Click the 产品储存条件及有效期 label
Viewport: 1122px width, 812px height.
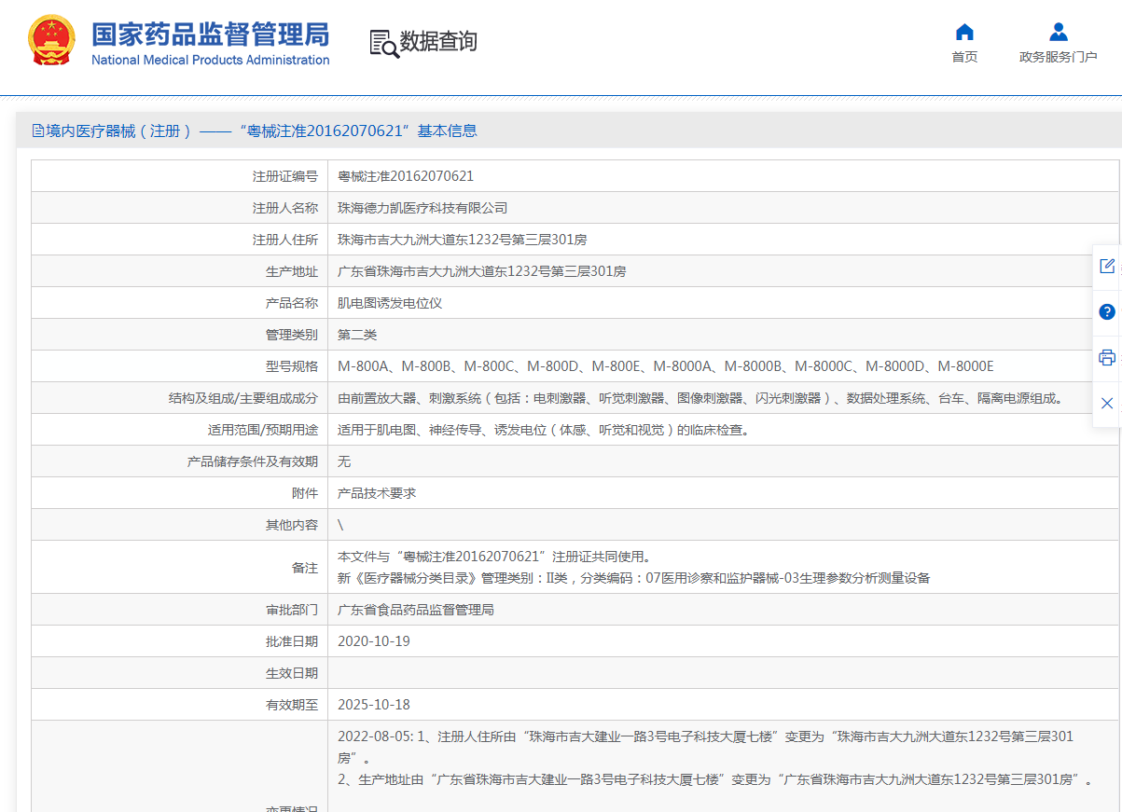(253, 461)
